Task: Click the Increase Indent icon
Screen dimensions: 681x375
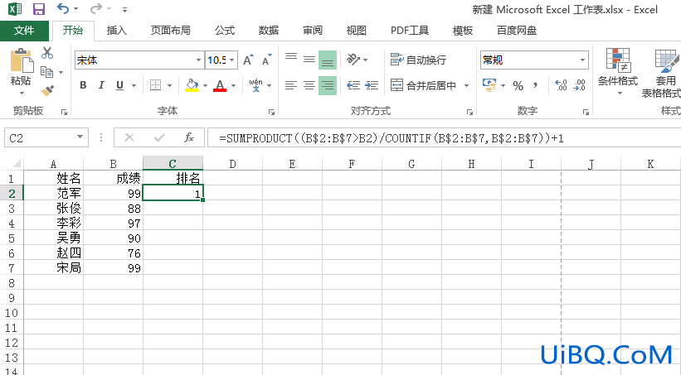Action: pos(372,85)
